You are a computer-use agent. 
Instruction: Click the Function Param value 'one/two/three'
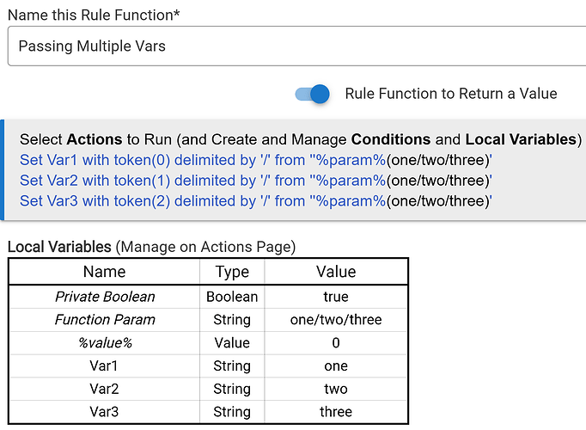click(336, 320)
